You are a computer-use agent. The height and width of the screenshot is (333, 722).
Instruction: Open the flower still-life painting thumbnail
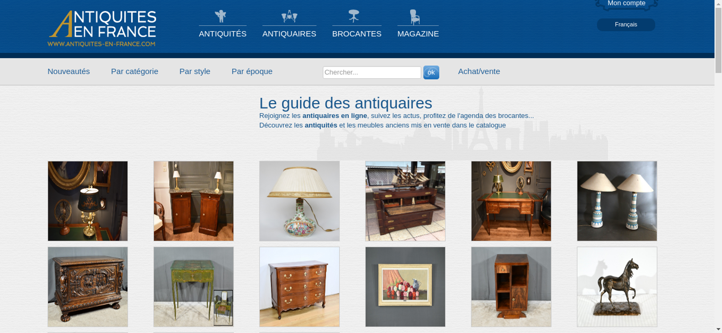click(x=405, y=287)
